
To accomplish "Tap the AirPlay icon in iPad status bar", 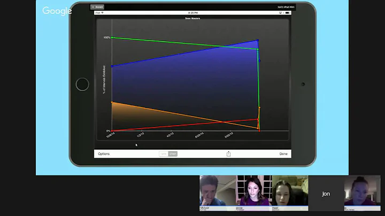I will (280, 13).
